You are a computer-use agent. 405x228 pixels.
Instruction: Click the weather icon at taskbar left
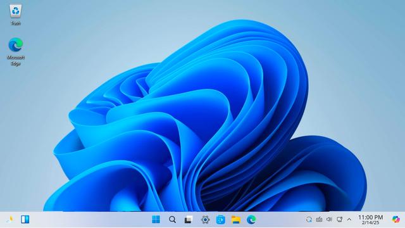pos(10,220)
